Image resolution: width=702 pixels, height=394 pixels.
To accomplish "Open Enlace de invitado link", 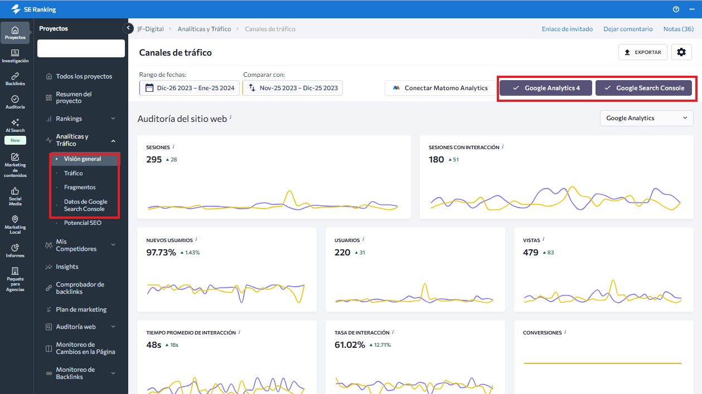I will click(567, 29).
